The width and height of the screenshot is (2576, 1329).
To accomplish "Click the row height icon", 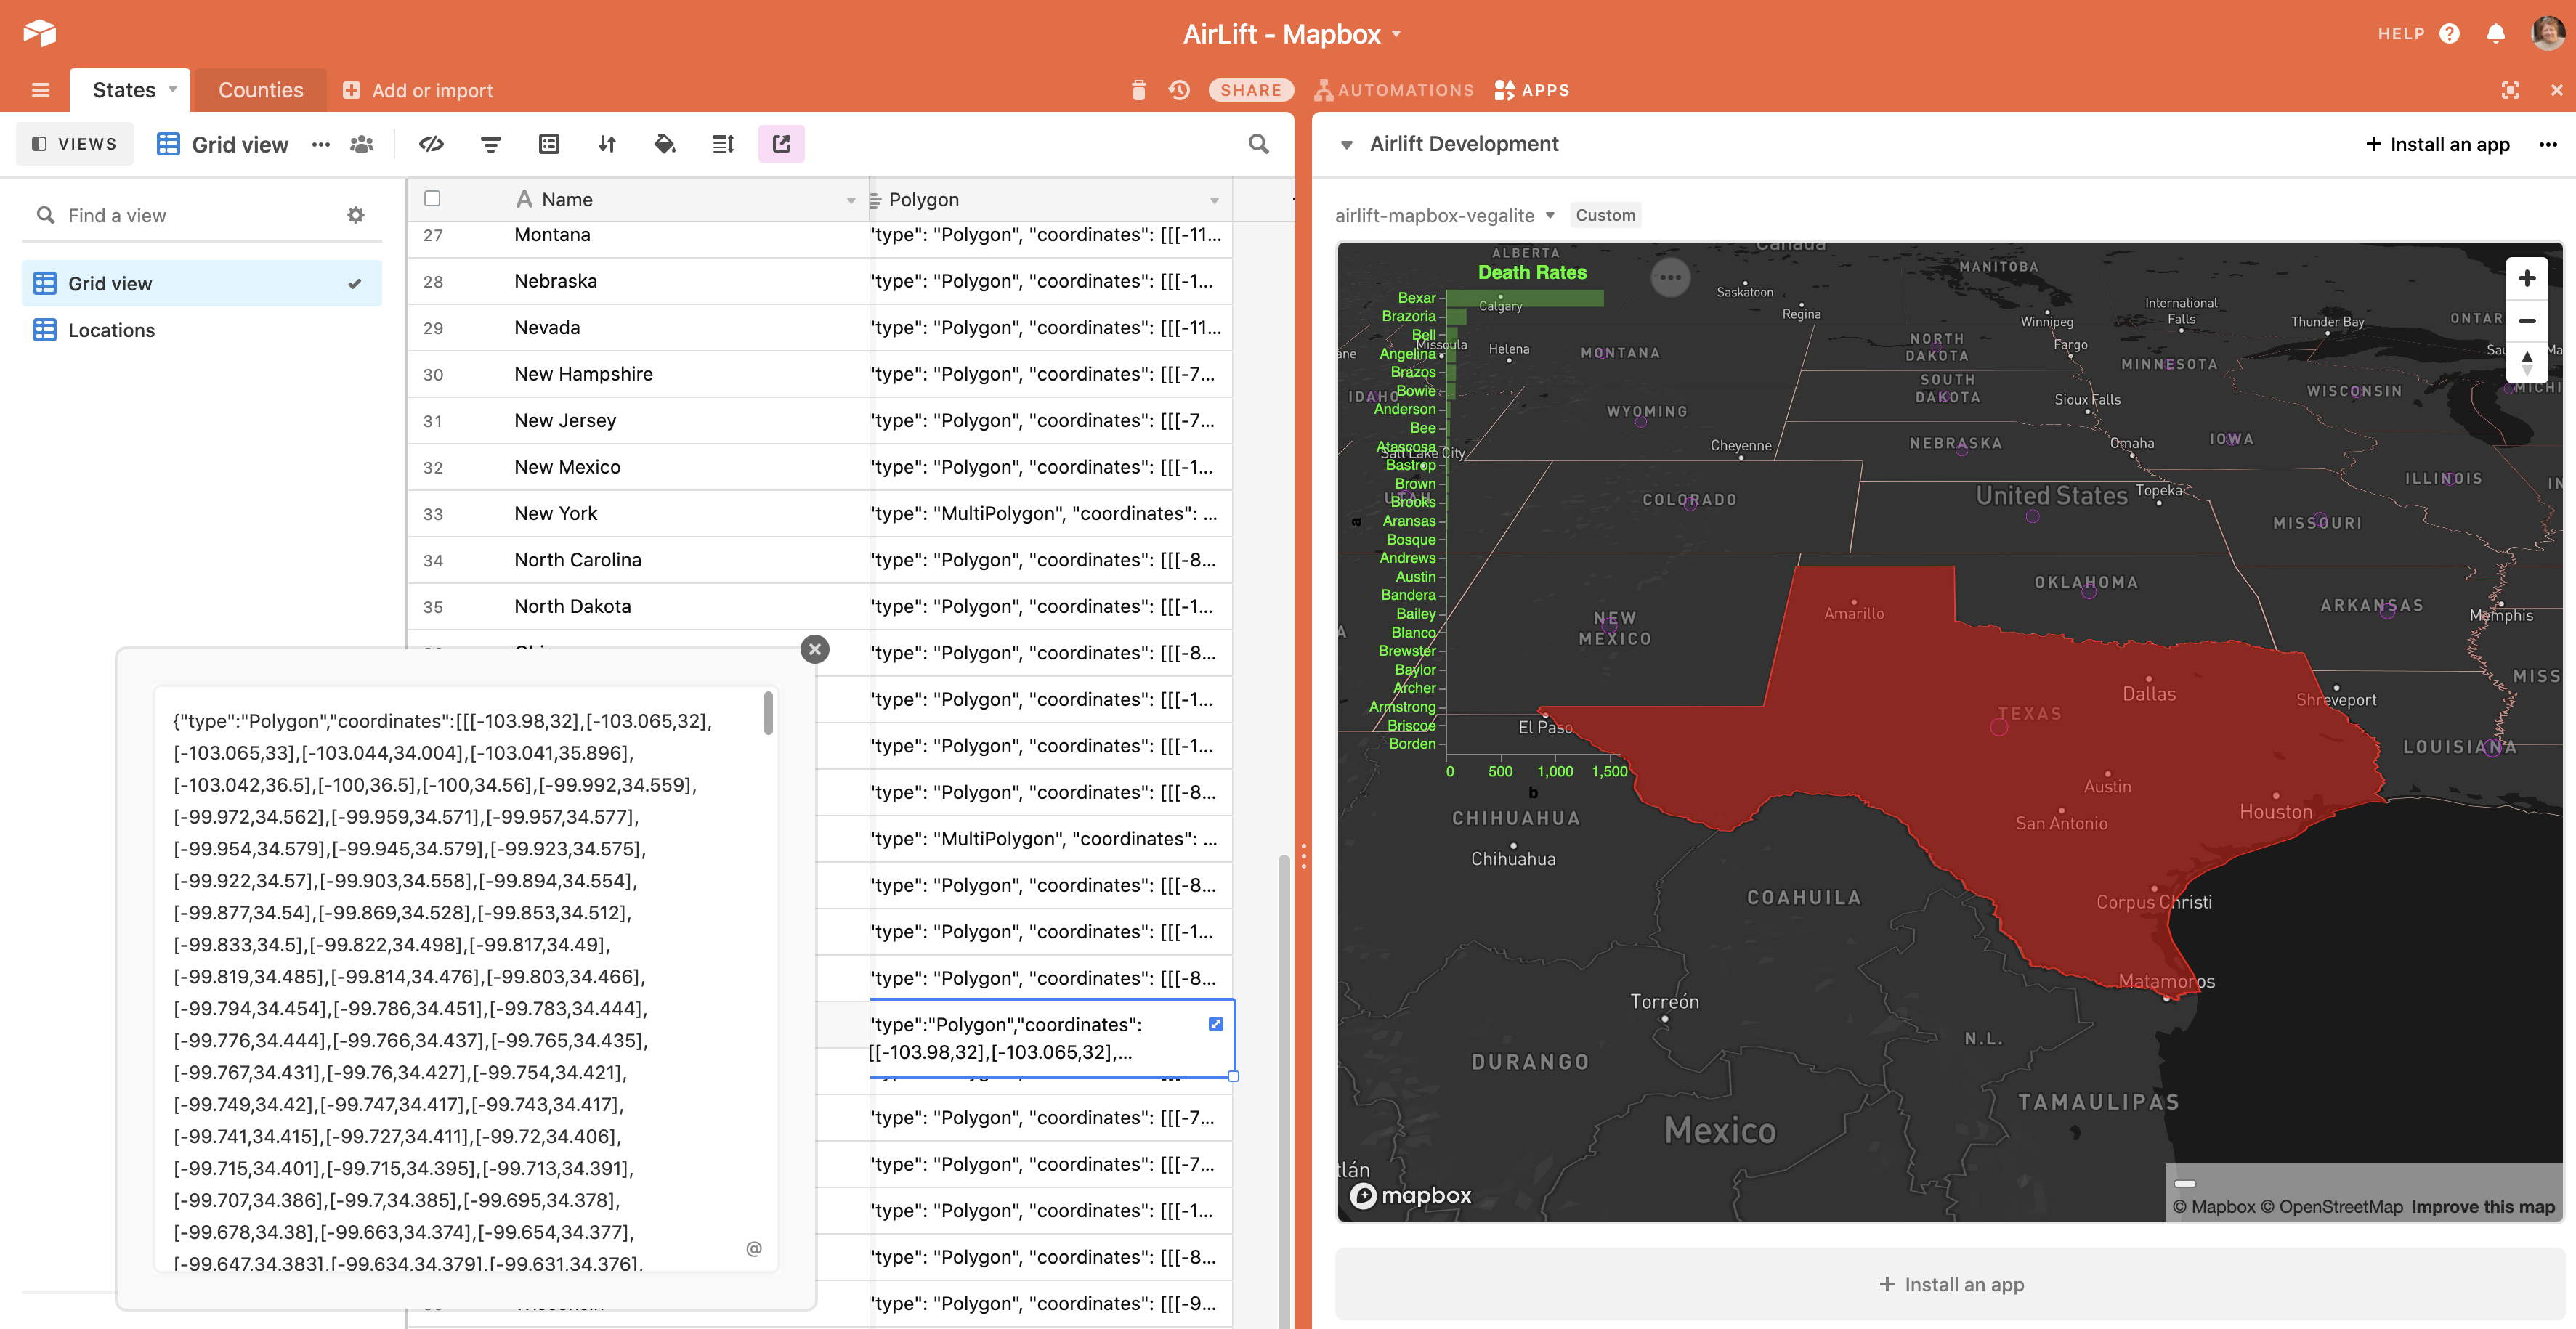I will pos(723,144).
